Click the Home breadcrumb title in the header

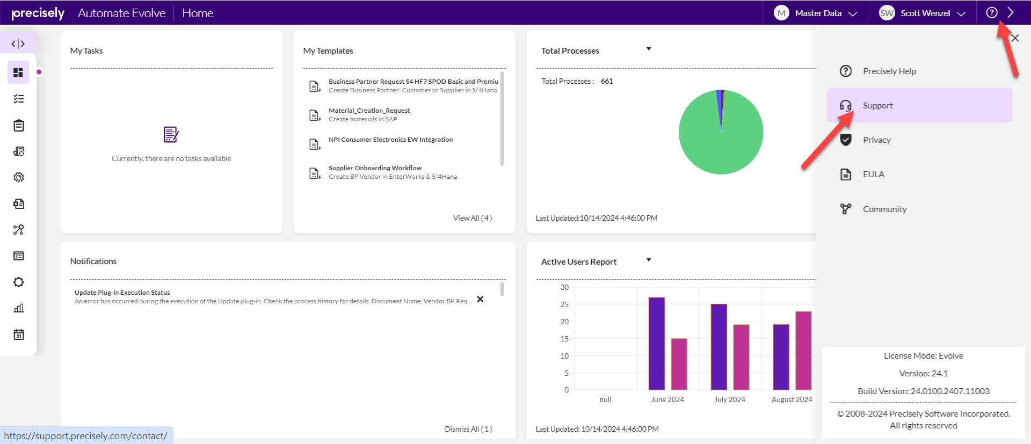pyautogui.click(x=198, y=13)
